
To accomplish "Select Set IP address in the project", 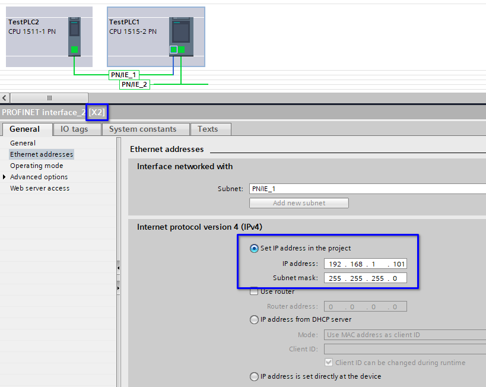I will [254, 249].
